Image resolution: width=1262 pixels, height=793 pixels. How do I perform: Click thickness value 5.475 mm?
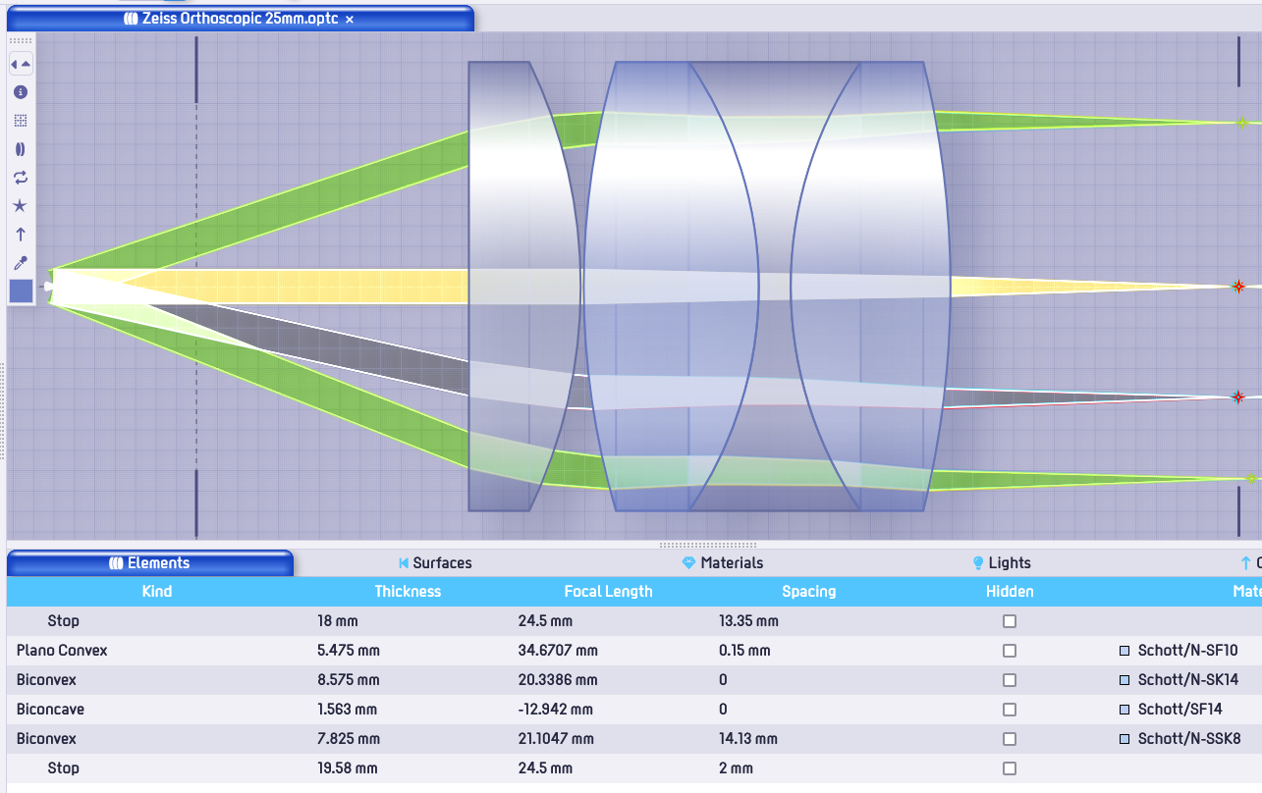pyautogui.click(x=349, y=651)
